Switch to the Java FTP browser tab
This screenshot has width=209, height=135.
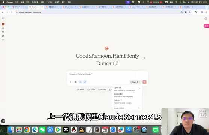(136, 7)
